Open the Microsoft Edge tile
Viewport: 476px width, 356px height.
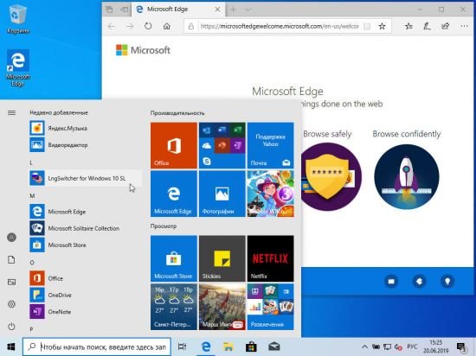click(174, 194)
